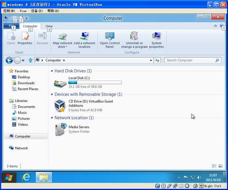Open the VirtualBox View menu
The width and height of the screenshot is (228, 190).
[23, 11]
